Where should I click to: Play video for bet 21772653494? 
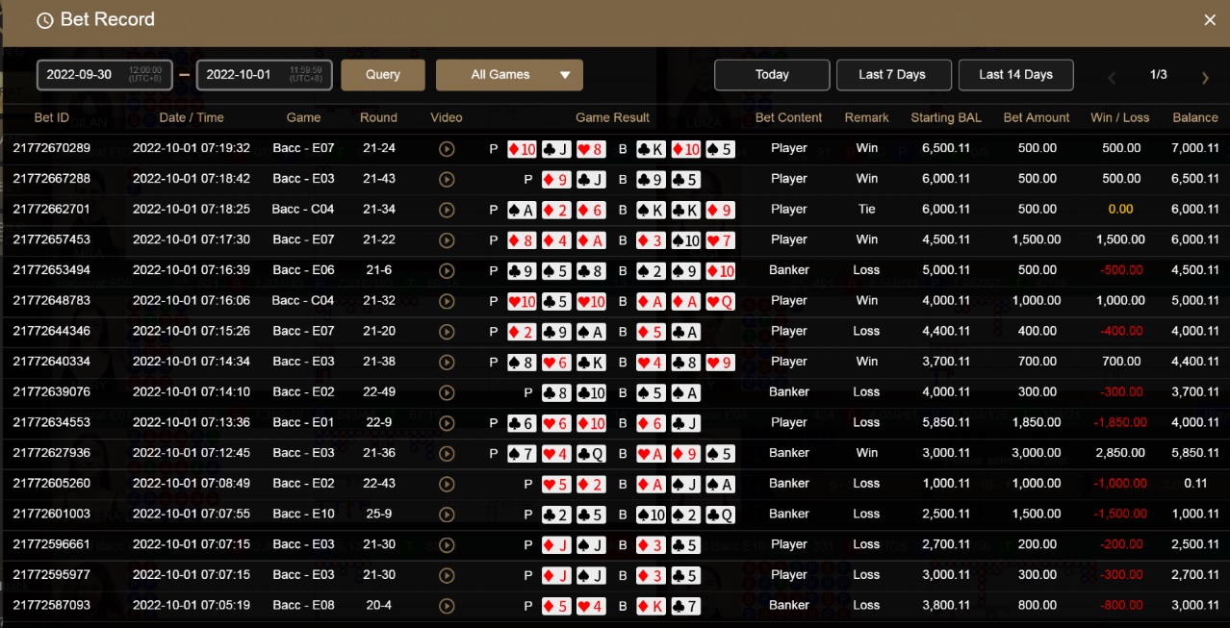point(446,270)
